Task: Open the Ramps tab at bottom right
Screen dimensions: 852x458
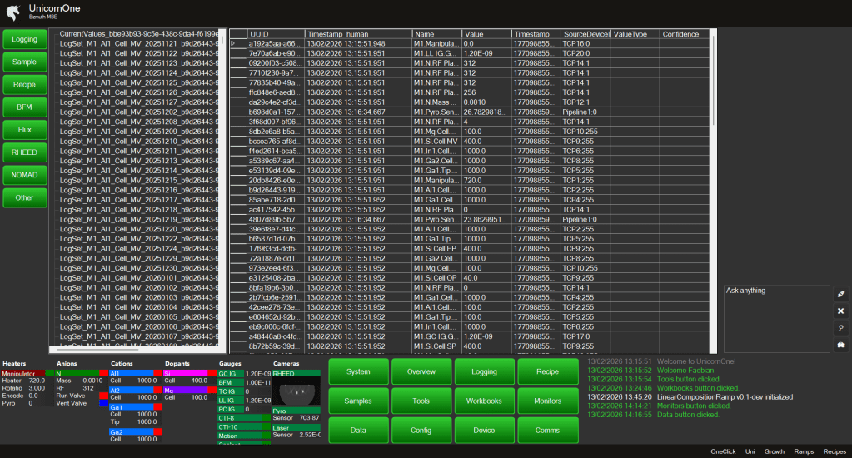Action: click(804, 451)
